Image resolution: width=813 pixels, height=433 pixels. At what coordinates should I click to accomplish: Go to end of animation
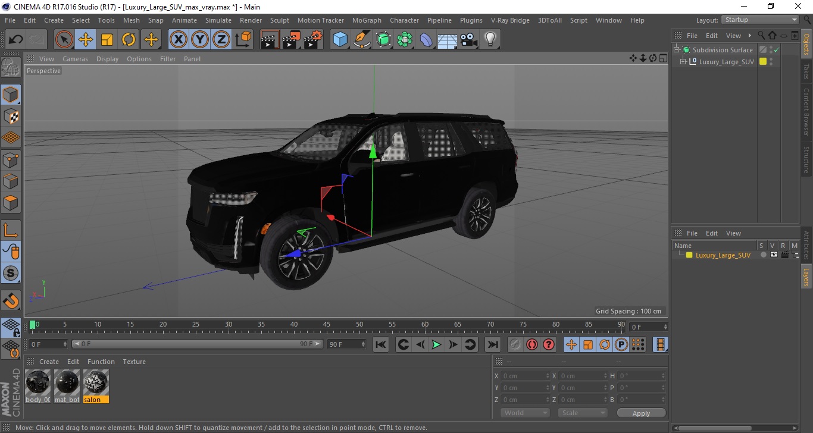pos(493,344)
